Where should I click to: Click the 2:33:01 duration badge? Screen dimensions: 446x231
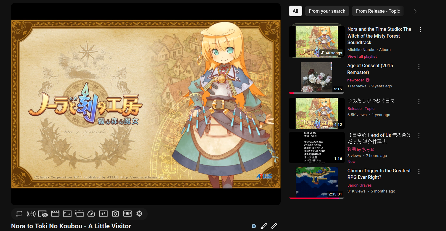[x=335, y=194]
